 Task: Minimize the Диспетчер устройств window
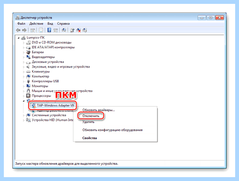click(202, 18)
